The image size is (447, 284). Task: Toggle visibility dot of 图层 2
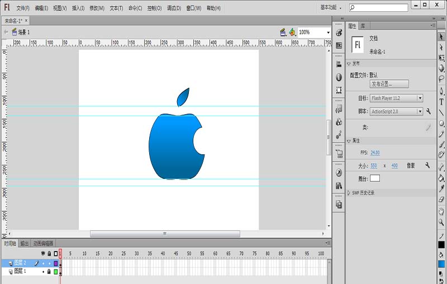(44, 263)
